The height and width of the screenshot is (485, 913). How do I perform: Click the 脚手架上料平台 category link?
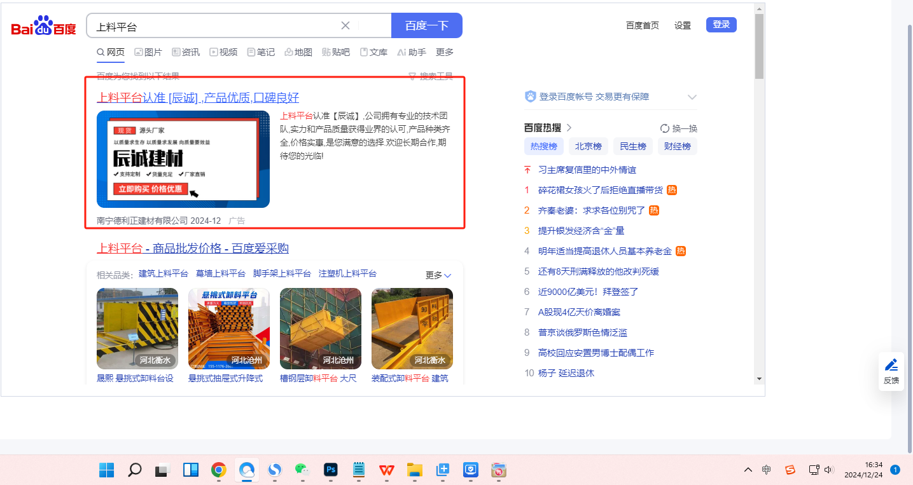[282, 273]
